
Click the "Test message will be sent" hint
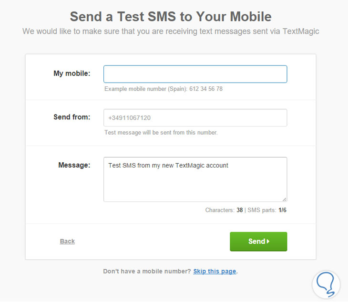coord(161,133)
